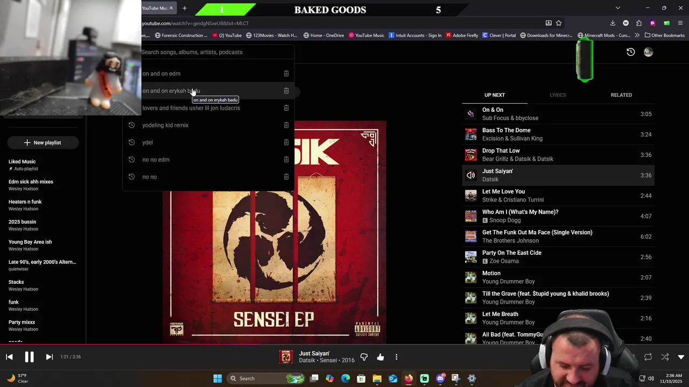This screenshot has width=689, height=387.
Task: Open the Liked Music playlist
Action: tap(43, 165)
